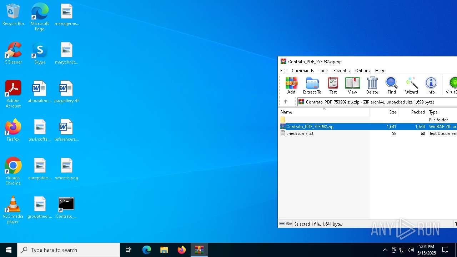
Task: Click the archive path address field
Action: pyautogui.click(x=377, y=102)
